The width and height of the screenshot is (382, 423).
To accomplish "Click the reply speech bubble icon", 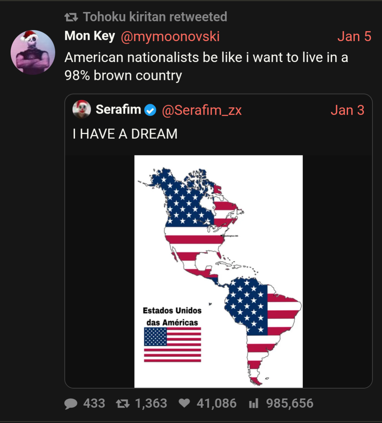I will (x=71, y=403).
